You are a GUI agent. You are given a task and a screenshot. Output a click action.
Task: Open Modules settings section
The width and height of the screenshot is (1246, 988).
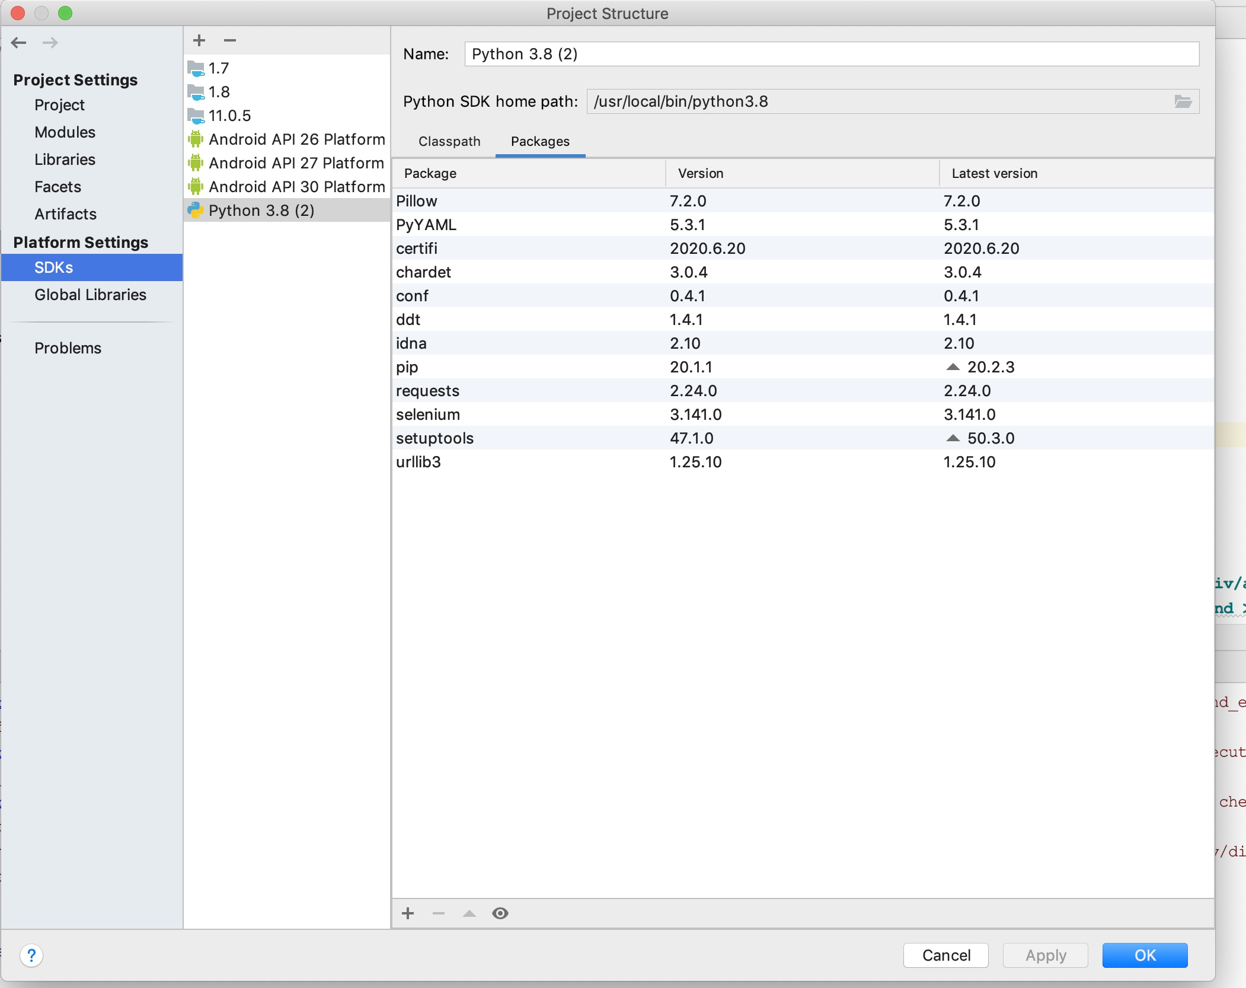click(x=65, y=132)
